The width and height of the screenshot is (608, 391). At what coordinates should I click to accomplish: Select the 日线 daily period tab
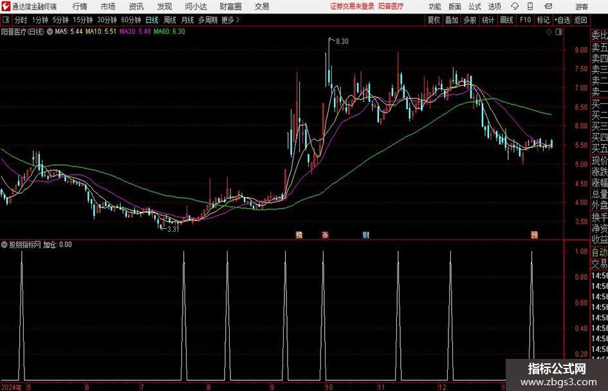click(152, 20)
